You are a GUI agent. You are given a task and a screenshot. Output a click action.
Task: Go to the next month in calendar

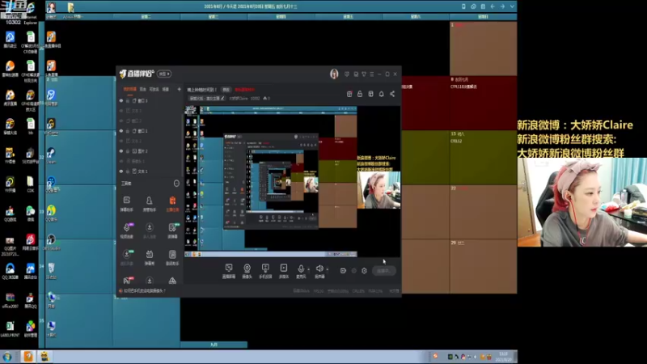[x=502, y=6]
